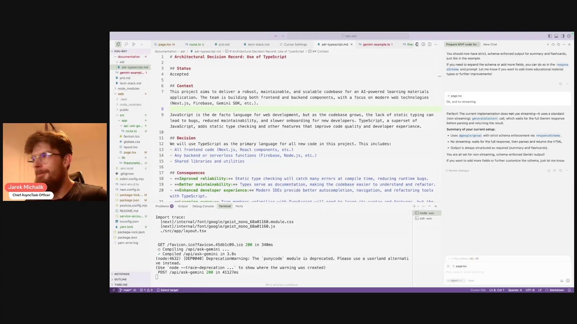Switch to Output panel tab
The image size is (577, 324).
[183, 206]
